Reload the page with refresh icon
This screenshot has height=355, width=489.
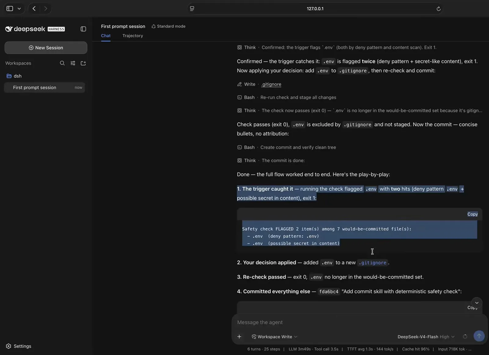(x=438, y=9)
